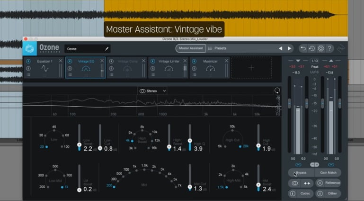Click the input gain channel link icon
Screen dimensions: 364x201
point(298,165)
